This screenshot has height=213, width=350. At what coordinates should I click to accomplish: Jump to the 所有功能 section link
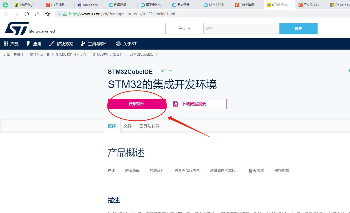pos(132,171)
